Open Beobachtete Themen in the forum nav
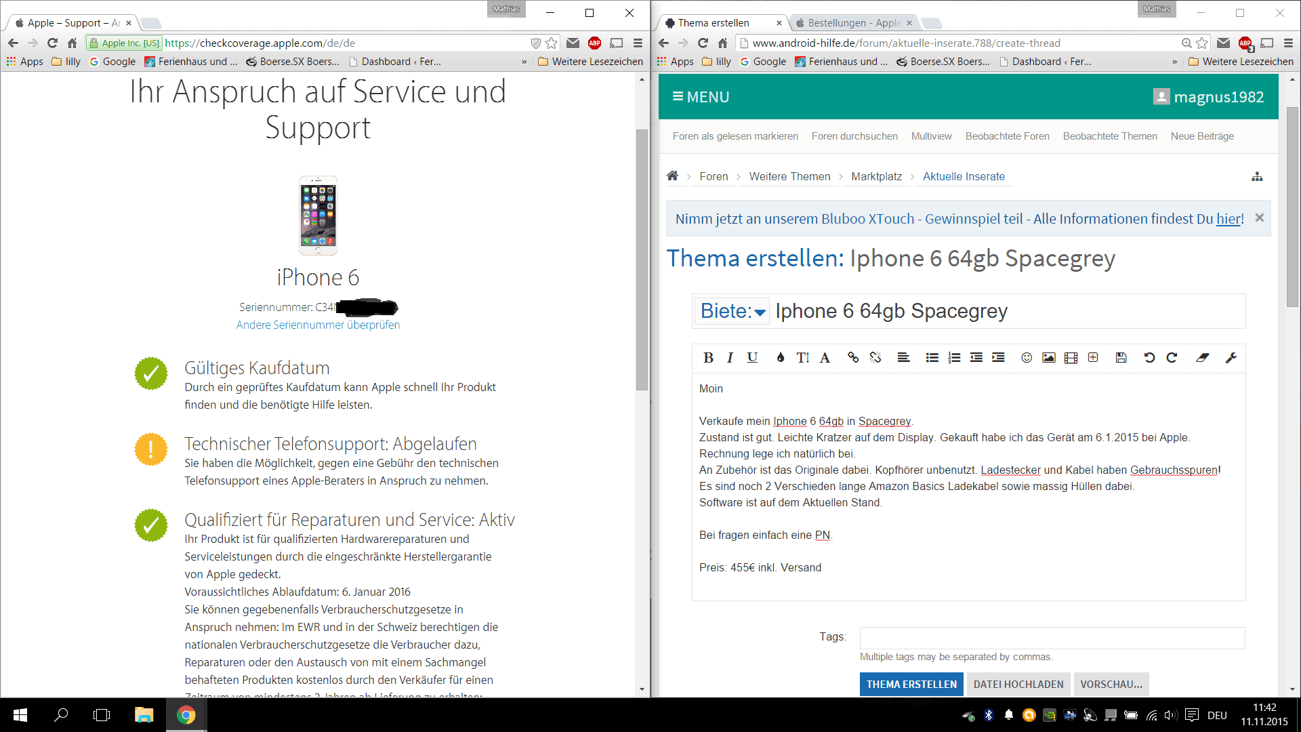 point(1110,136)
